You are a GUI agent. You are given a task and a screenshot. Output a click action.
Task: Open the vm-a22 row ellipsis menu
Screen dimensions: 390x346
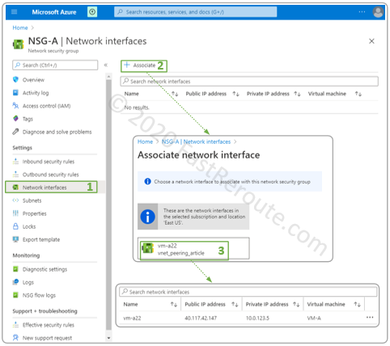370,317
